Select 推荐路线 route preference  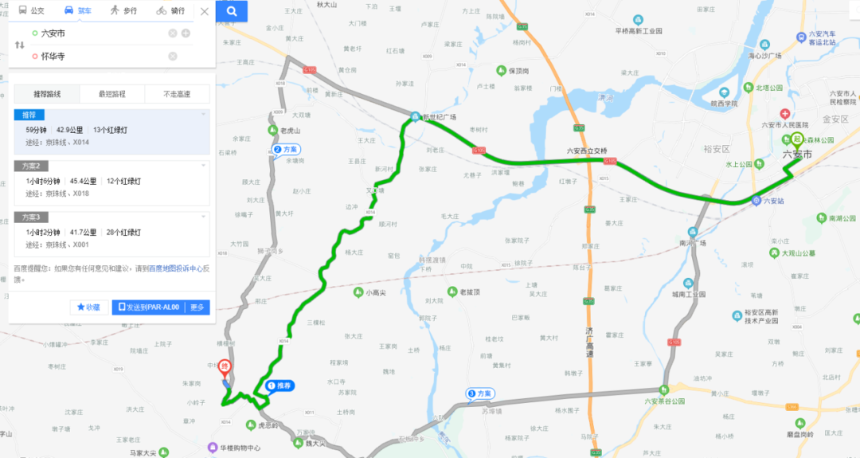click(47, 94)
